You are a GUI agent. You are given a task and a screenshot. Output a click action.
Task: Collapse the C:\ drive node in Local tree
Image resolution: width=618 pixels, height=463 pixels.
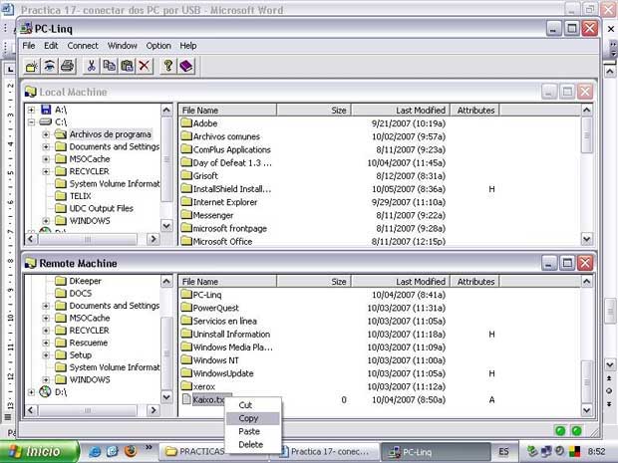coord(31,122)
